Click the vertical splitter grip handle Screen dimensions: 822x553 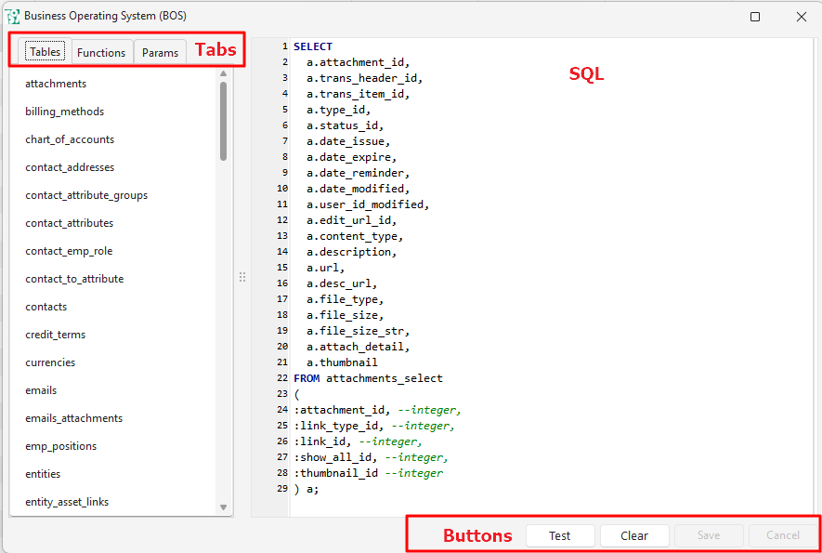tap(242, 277)
